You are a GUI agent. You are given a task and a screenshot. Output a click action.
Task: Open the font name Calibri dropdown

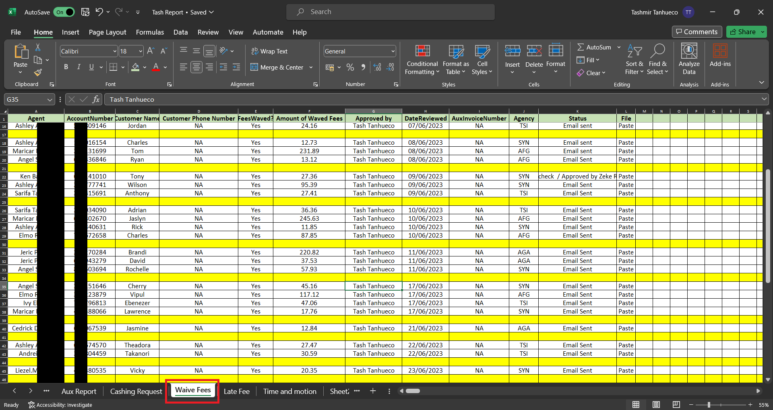[115, 51]
